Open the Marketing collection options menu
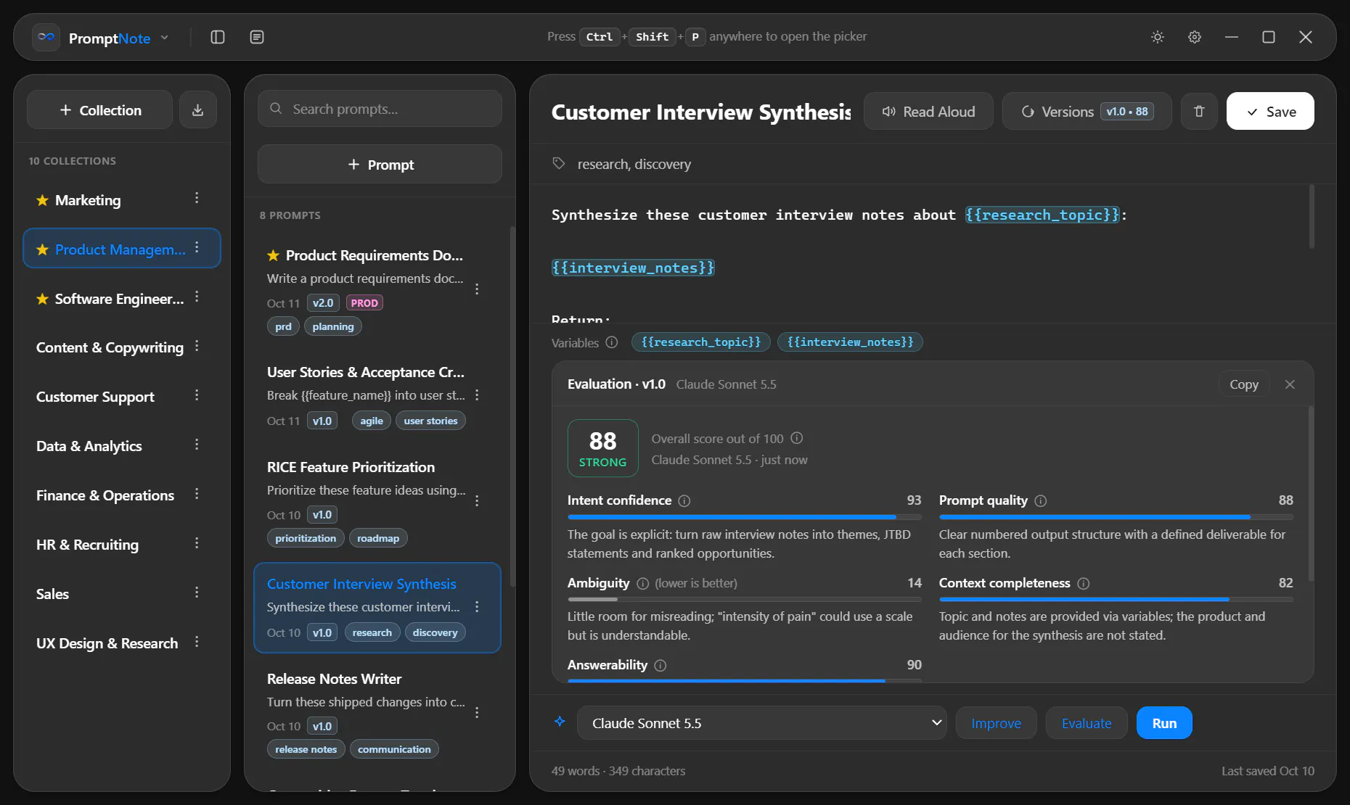 click(x=197, y=199)
